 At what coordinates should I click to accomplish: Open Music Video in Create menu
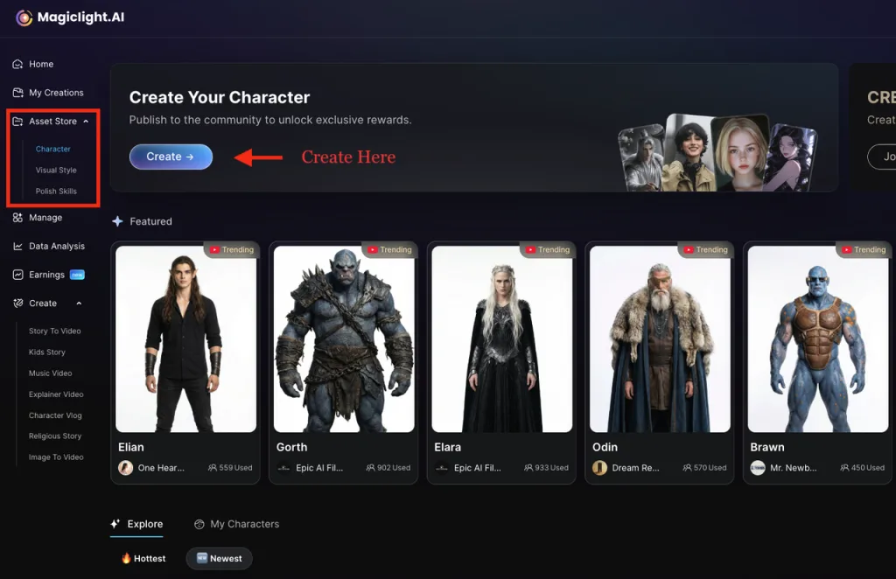[x=50, y=373]
